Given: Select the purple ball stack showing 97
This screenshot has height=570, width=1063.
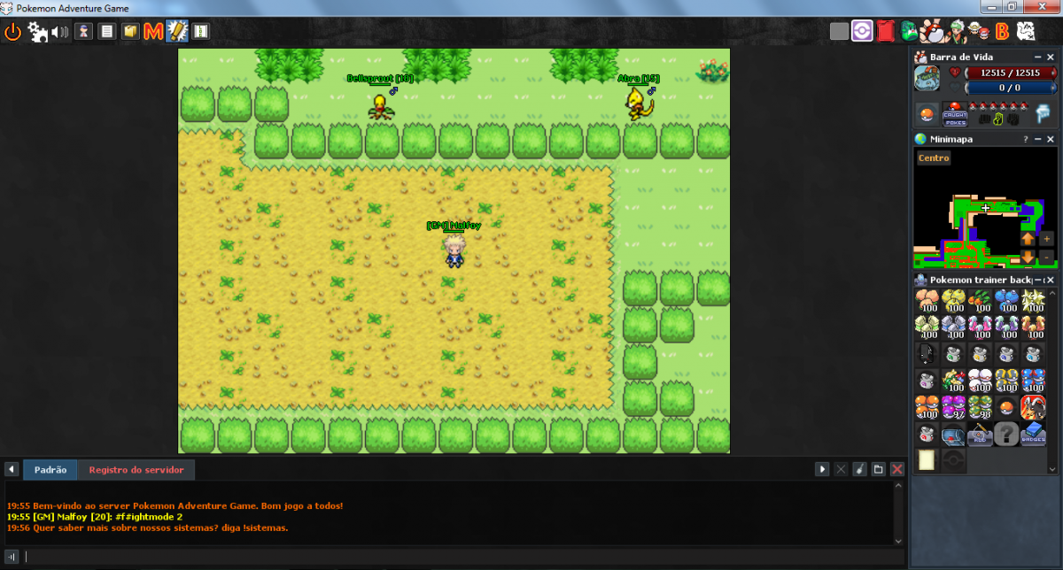Looking at the screenshot, I should 954,408.
